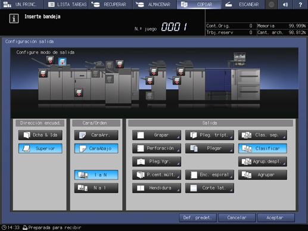Click the Trbj.reserv counter
The height and width of the screenshot is (231, 308).
[229, 32]
